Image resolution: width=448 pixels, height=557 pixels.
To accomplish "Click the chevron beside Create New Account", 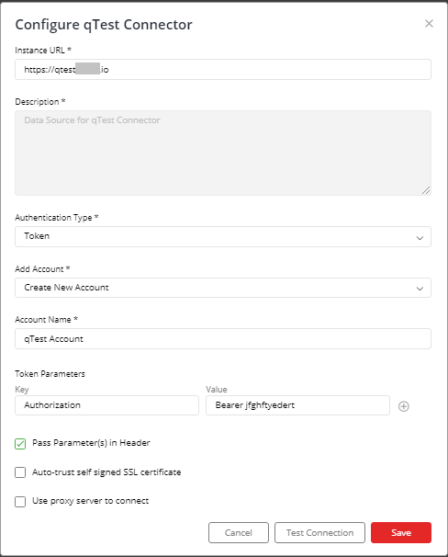I will pyautogui.click(x=420, y=289).
